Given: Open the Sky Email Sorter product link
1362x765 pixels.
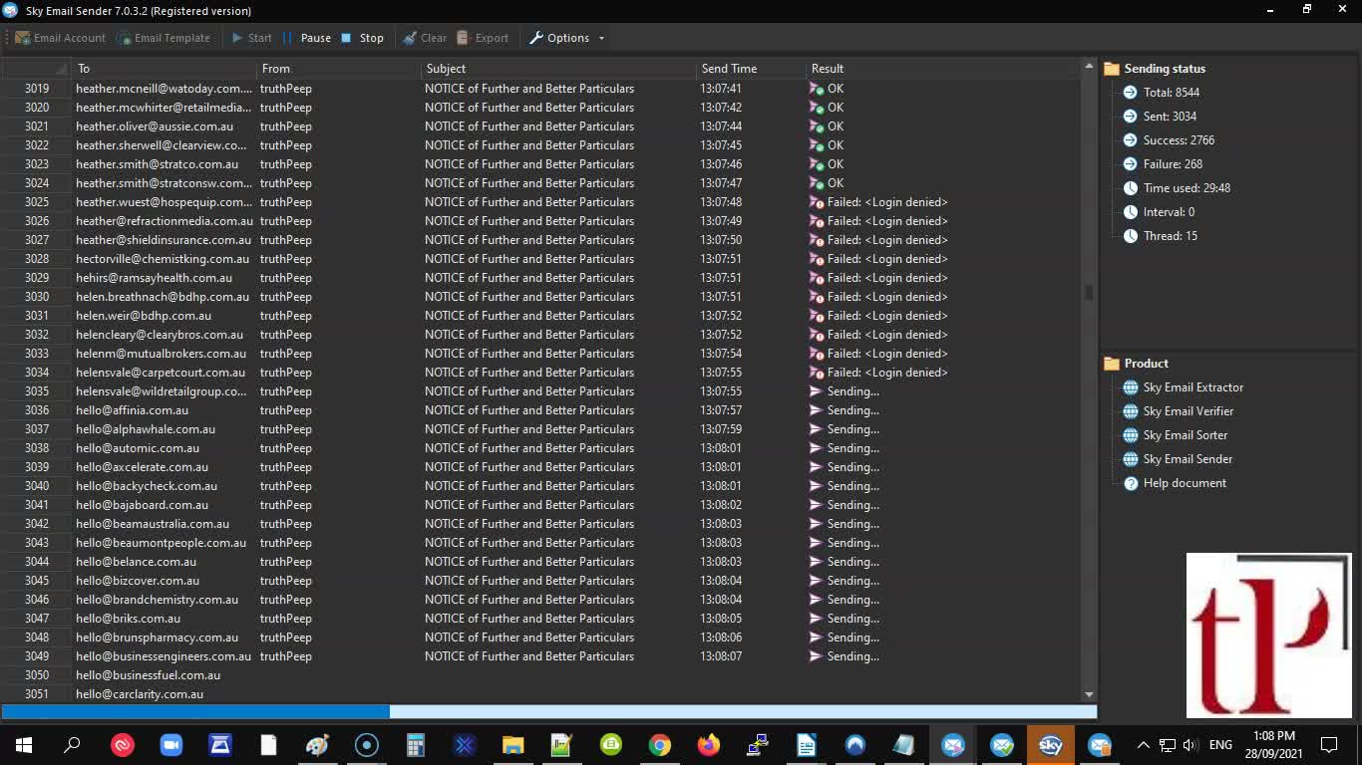Looking at the screenshot, I should tap(1185, 435).
